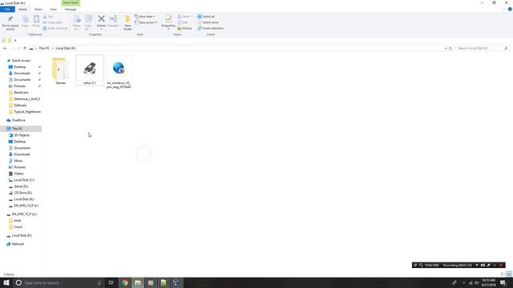
Task: Click Pin to Quick access button
Action: point(10,22)
